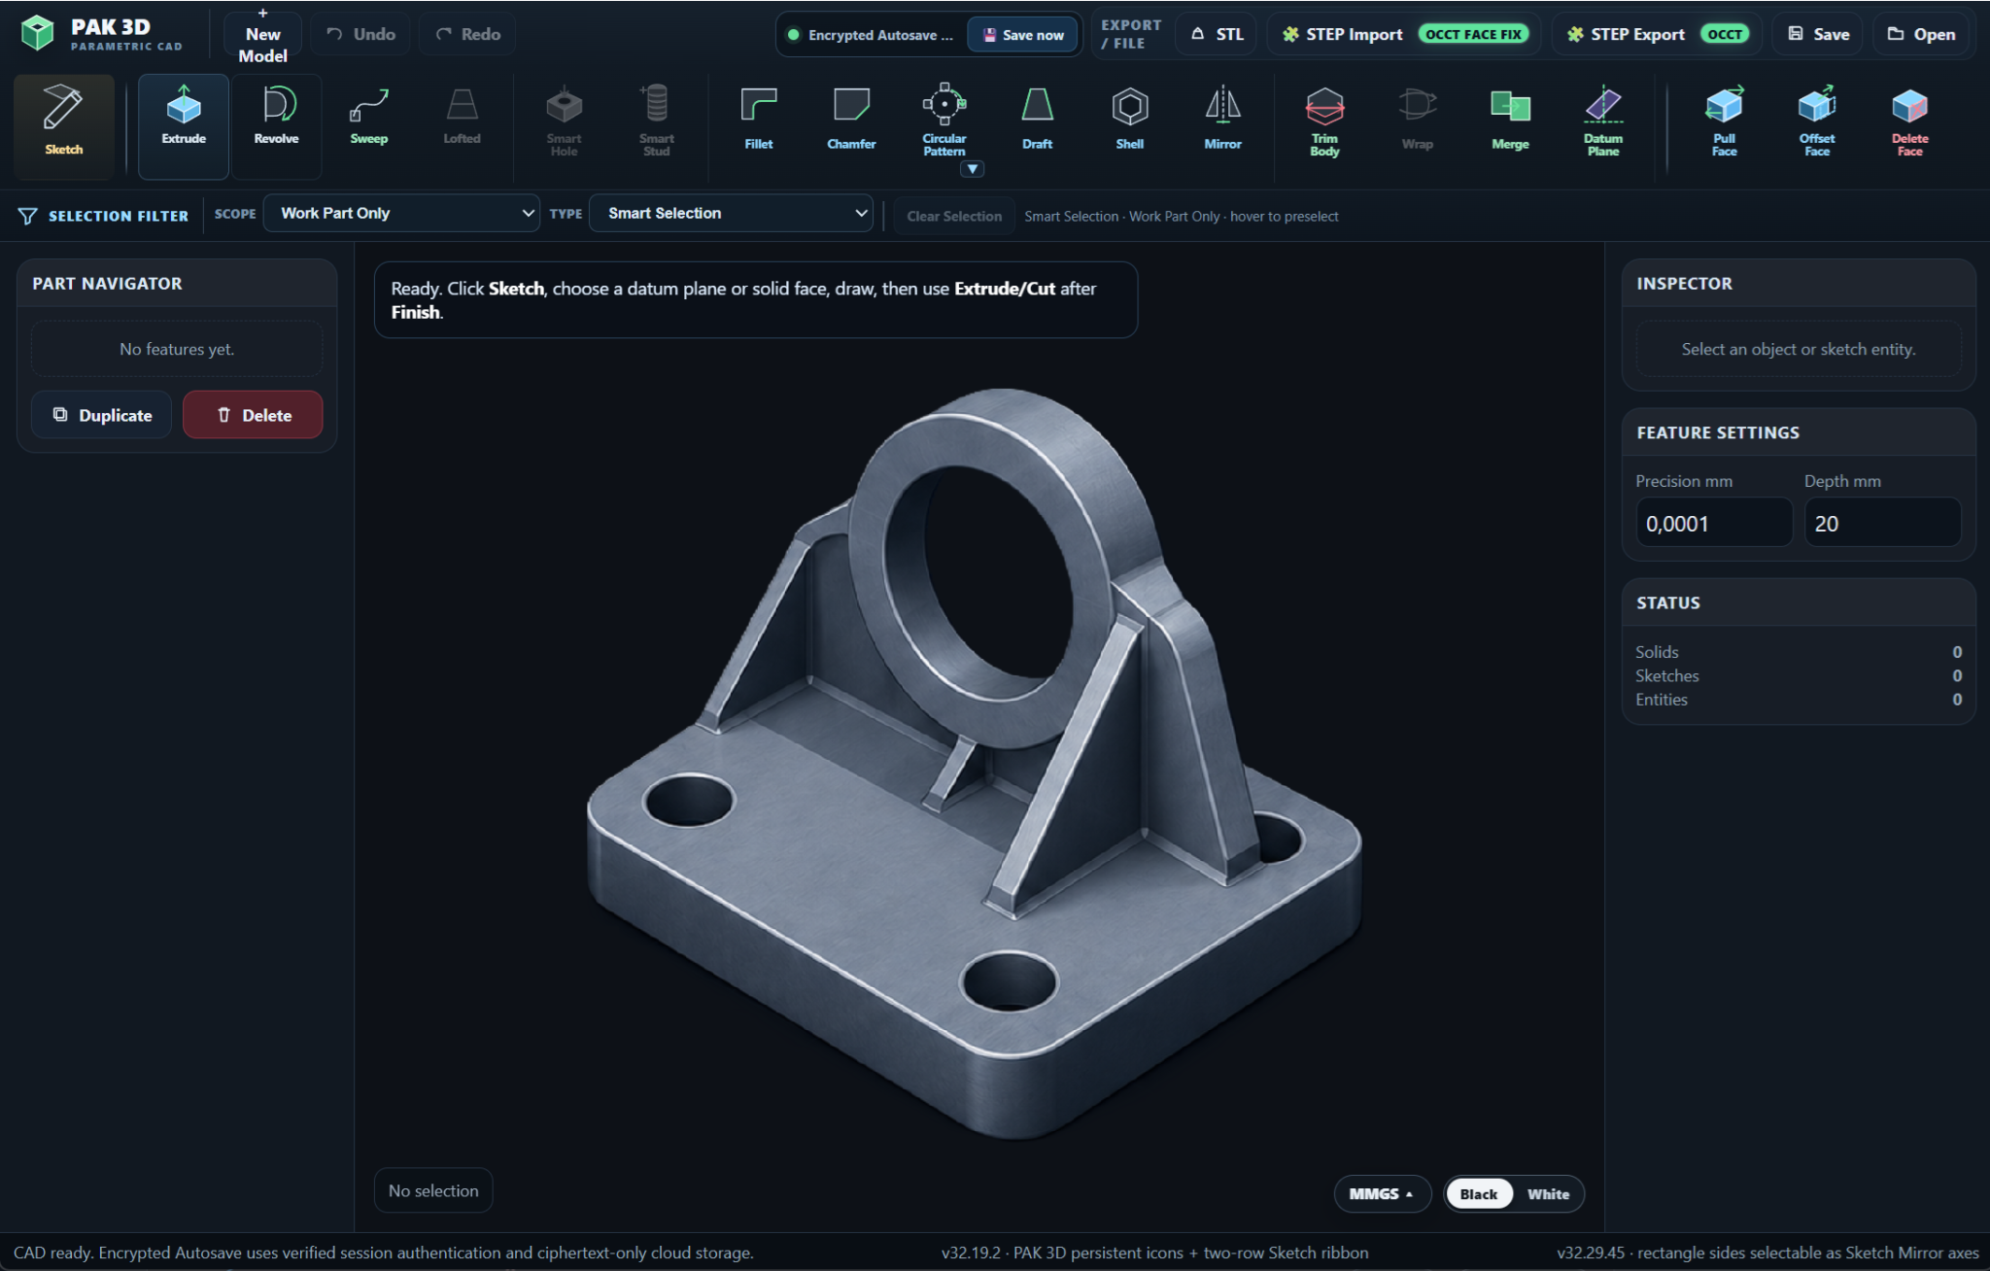Viewport: 1990px width, 1271px height.
Task: Click the STL export option
Action: [x=1218, y=34]
